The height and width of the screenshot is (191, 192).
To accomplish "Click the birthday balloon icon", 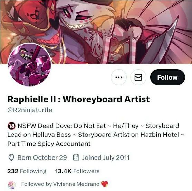I will point(11,157).
